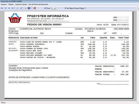Click GRATO PELA PREFERENCIA footer text
The image size is (139, 104).
click(19, 82)
